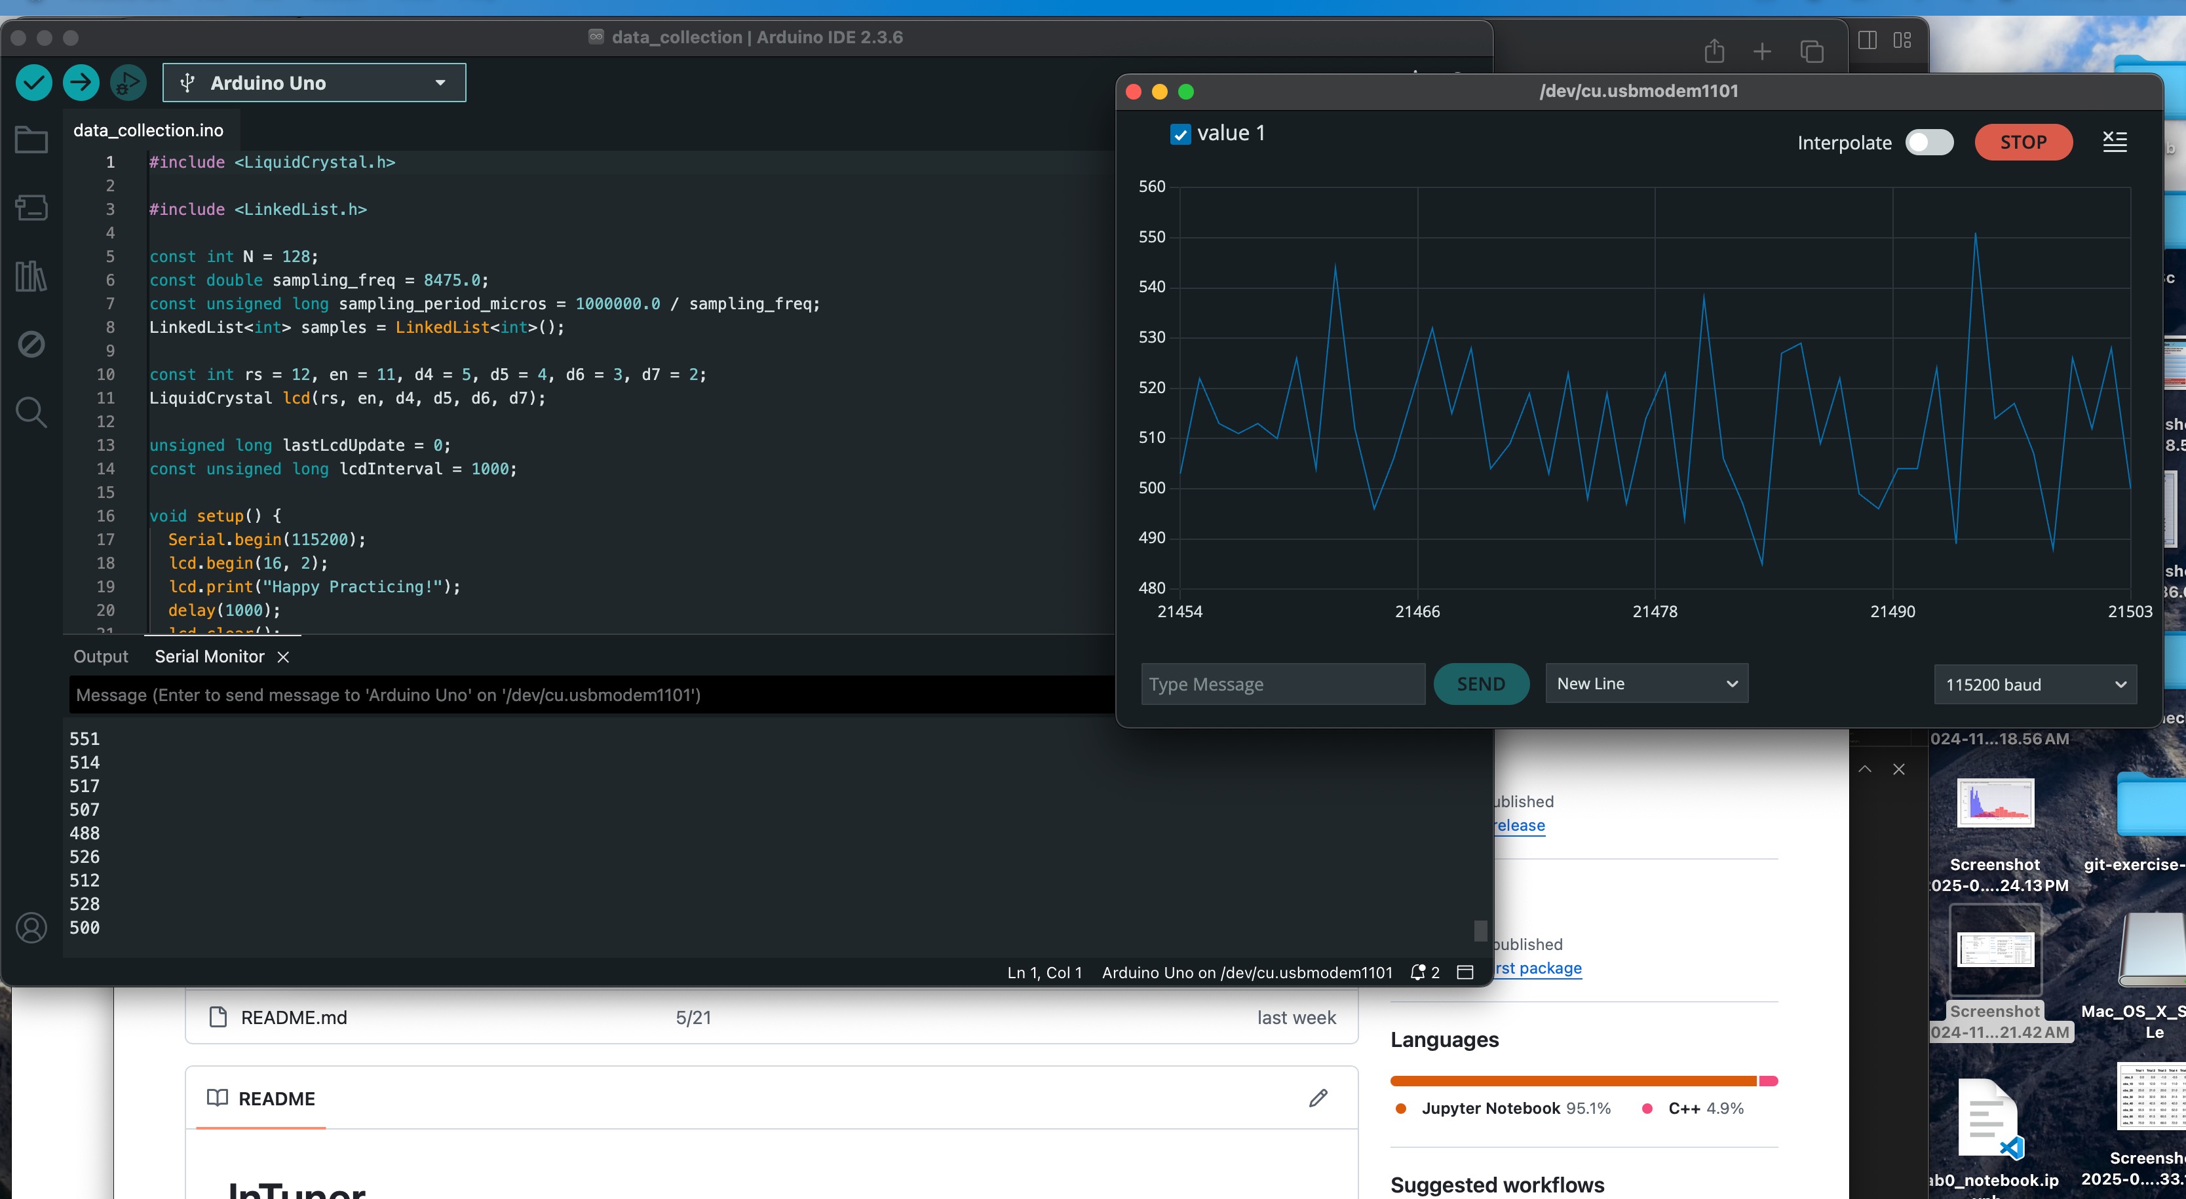The width and height of the screenshot is (2186, 1199).
Task: Toggle the Interpolate switch
Action: [1929, 142]
